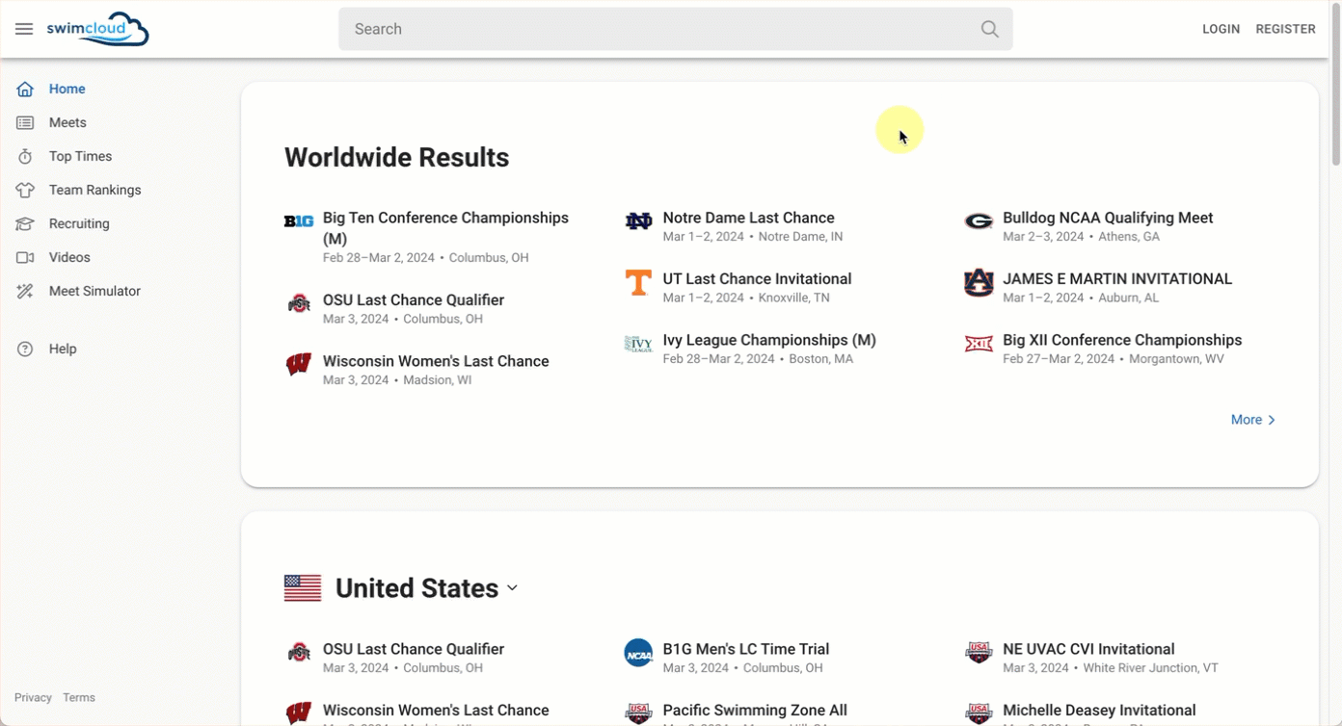Open the Top Times menu item
The height and width of the screenshot is (726, 1342).
[80, 156]
